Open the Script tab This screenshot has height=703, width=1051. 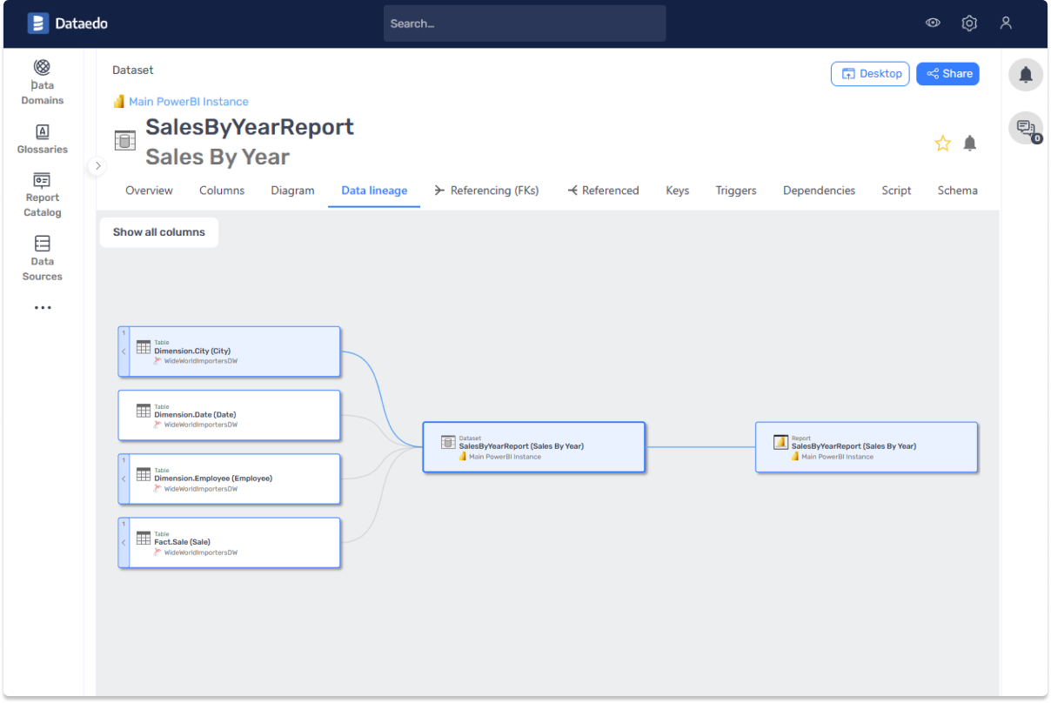point(896,191)
